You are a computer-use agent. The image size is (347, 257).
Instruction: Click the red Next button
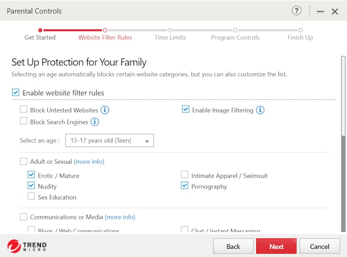pos(276,246)
